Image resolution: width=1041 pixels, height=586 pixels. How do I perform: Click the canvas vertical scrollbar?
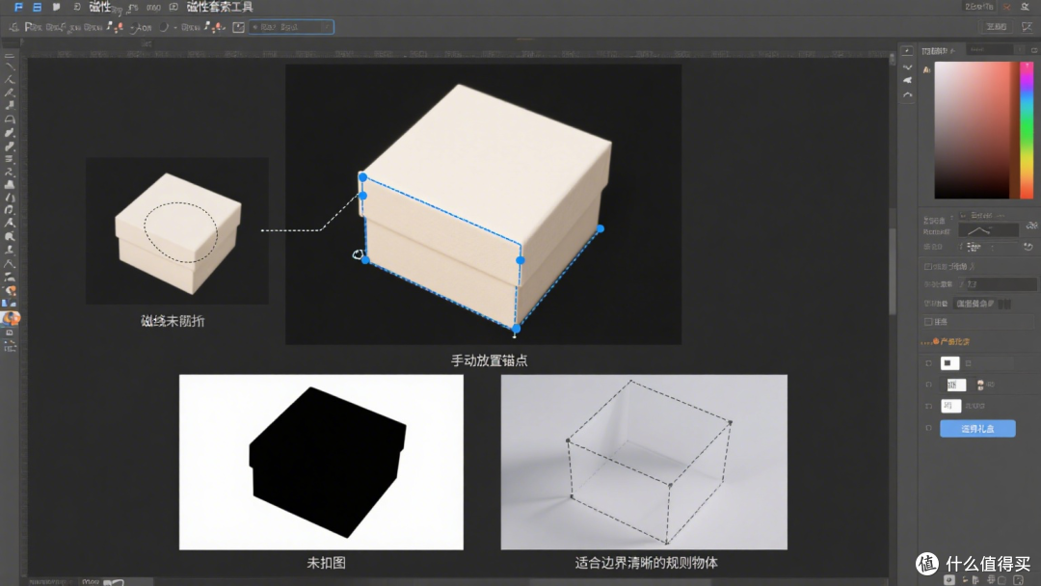pyautogui.click(x=893, y=272)
